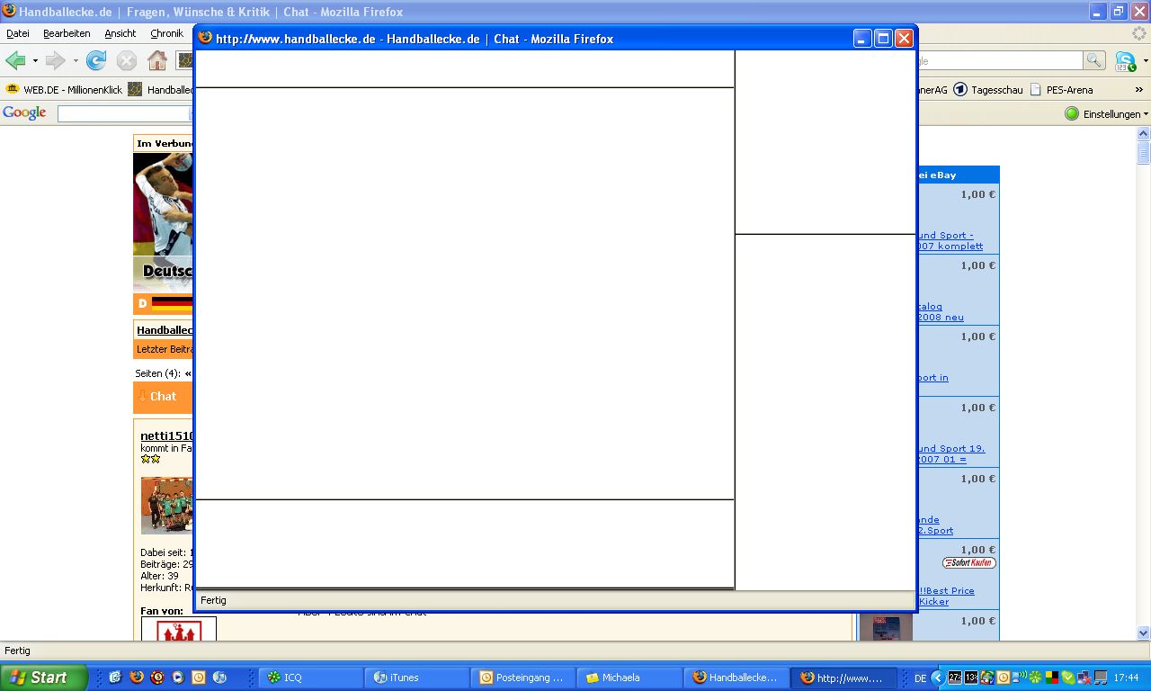Open the Datei menu

point(18,33)
